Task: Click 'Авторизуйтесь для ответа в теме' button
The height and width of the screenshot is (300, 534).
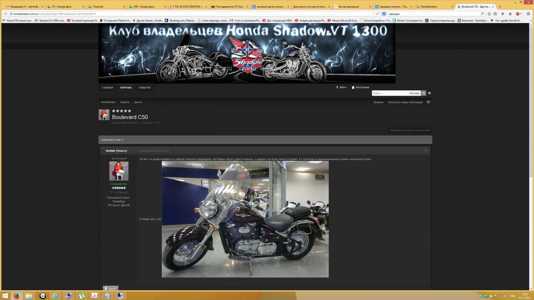Action: point(410,130)
